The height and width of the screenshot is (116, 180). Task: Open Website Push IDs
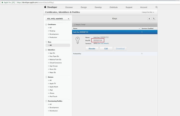point(55,59)
